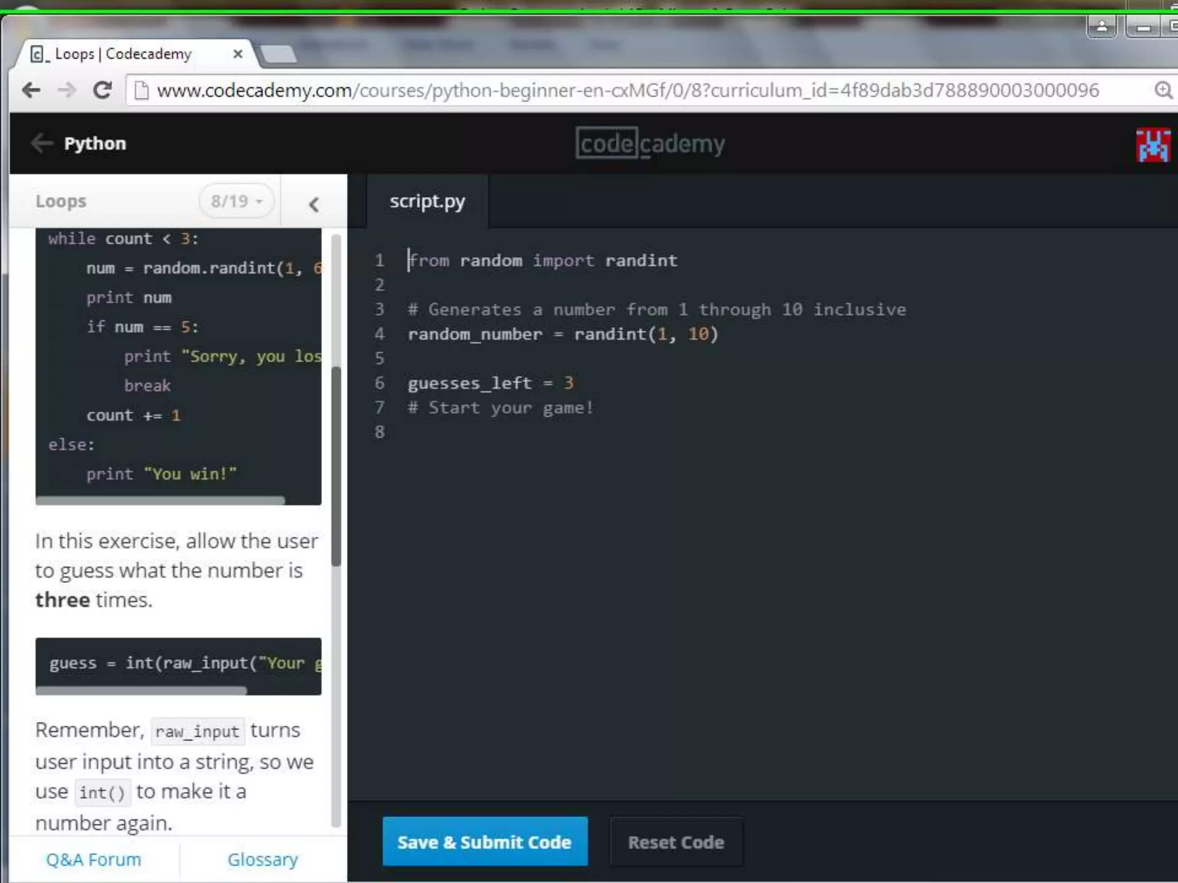Screen dimensions: 1178x883
Task: Click the instructions panel vertical scrollbar
Action: 336,466
